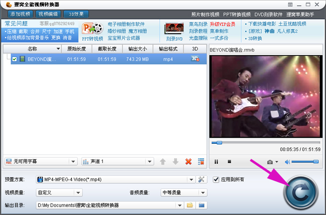The height and width of the screenshot is (215, 326).
Task: Stop the video preview playback
Action: click(x=229, y=162)
